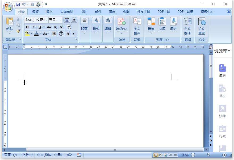
Task: Click the Redo icon in quick access toolbar
Action: coord(32,5)
